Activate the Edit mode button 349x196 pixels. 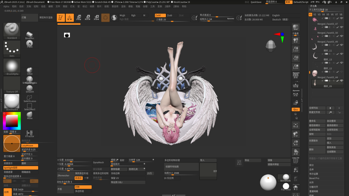tap(61, 18)
